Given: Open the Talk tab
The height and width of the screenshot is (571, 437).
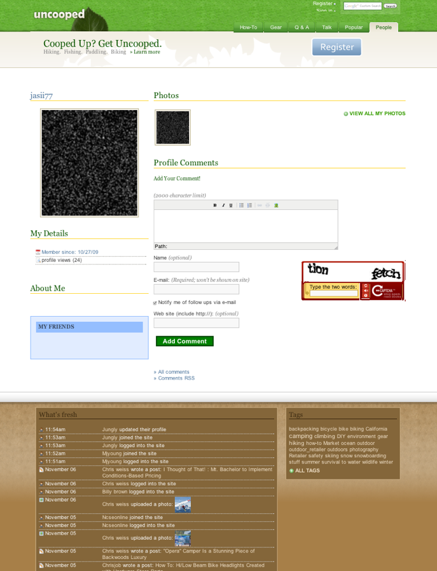Looking at the screenshot, I should pyautogui.click(x=327, y=27).
